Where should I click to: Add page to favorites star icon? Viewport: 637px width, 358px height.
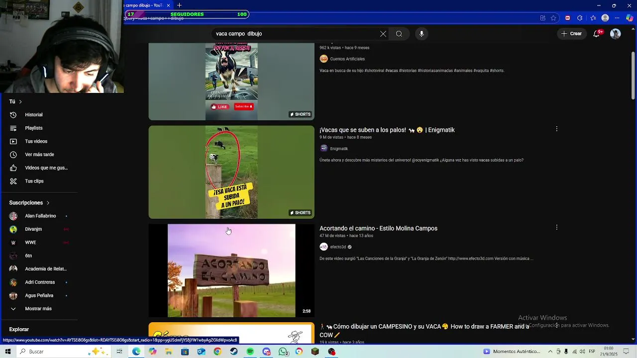pos(553,18)
